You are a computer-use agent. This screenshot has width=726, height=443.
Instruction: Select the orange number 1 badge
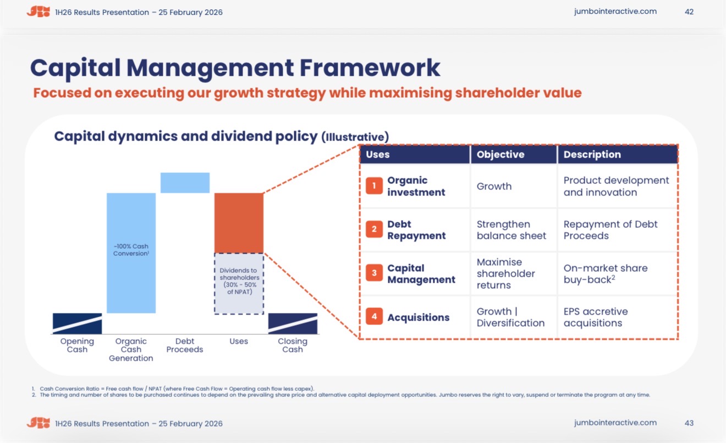(374, 186)
